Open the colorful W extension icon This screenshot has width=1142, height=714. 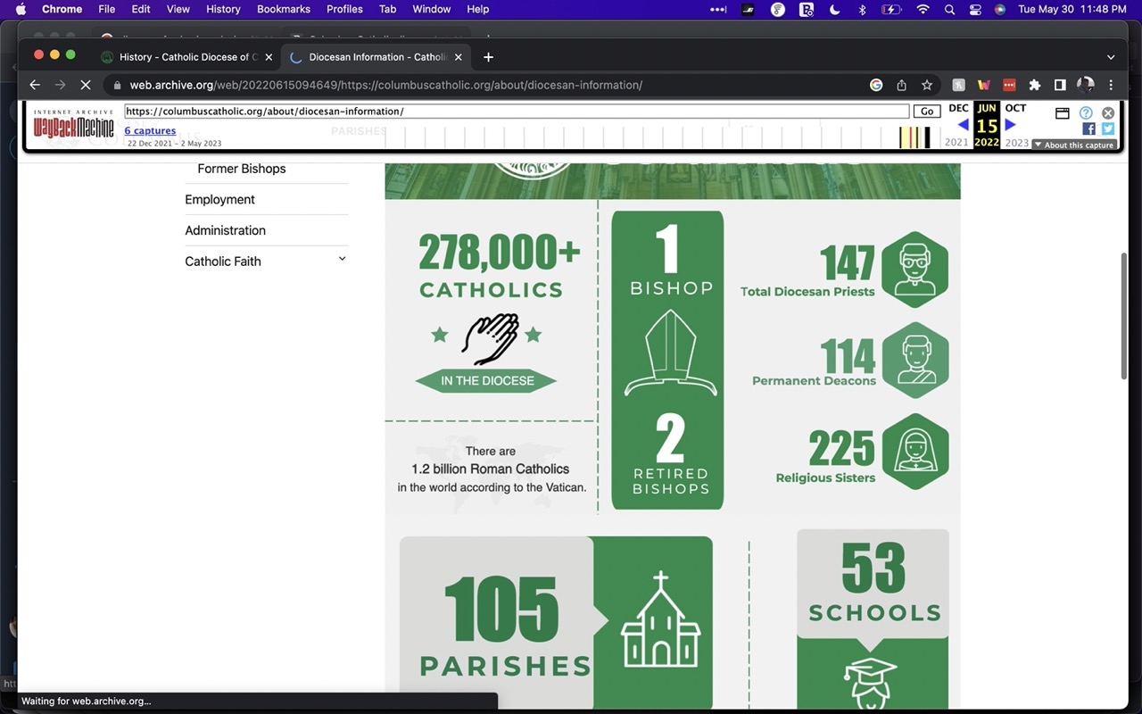click(x=984, y=85)
